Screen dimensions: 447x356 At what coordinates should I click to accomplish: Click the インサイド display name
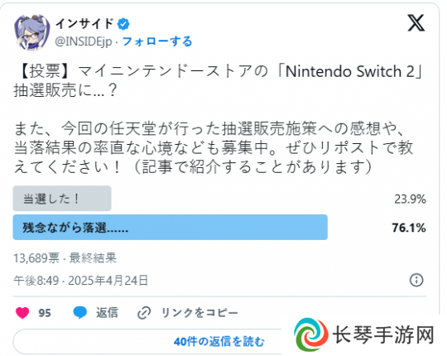pyautogui.click(x=84, y=24)
